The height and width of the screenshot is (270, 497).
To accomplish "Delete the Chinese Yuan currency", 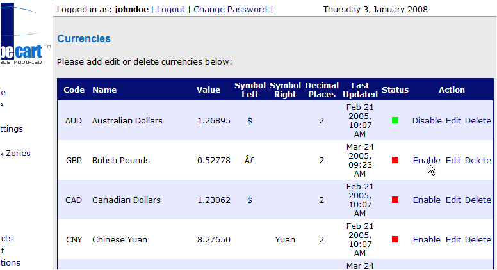I will tap(478, 240).
